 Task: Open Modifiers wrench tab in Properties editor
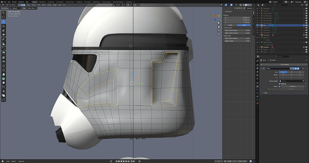257,86
